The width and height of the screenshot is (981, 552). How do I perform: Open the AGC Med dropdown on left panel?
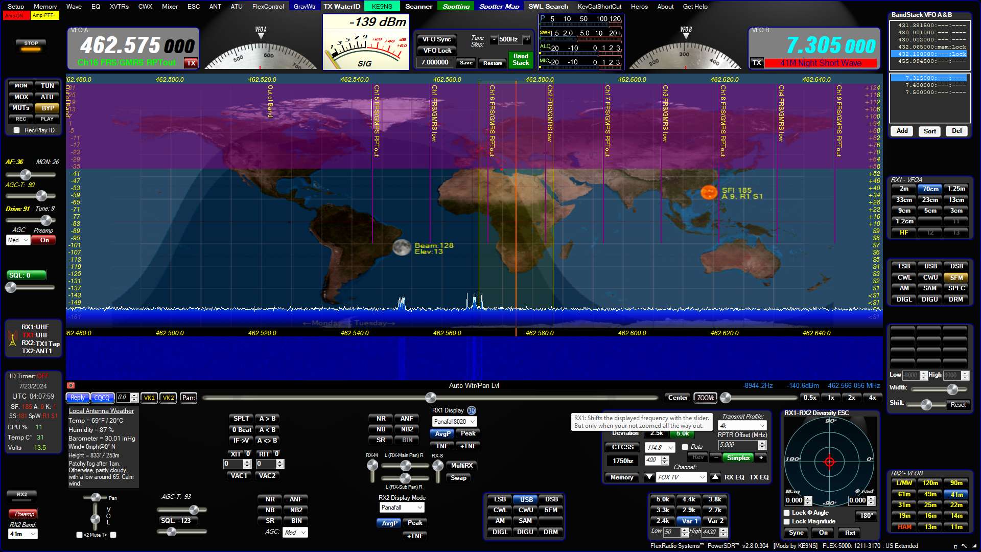(x=18, y=240)
